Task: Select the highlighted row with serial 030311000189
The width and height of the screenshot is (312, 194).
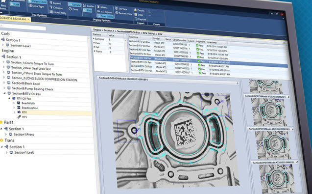Action: tap(209, 61)
